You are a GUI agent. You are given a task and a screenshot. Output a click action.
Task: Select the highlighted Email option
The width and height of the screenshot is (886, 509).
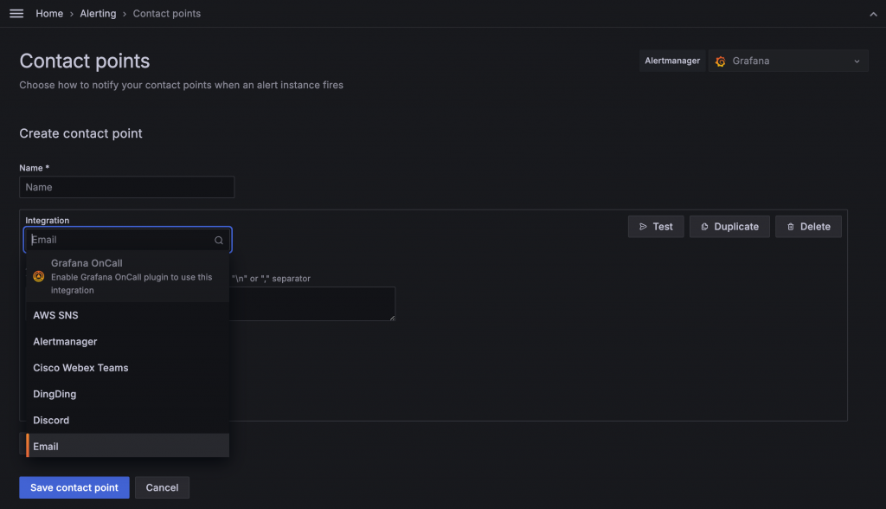[128, 446]
